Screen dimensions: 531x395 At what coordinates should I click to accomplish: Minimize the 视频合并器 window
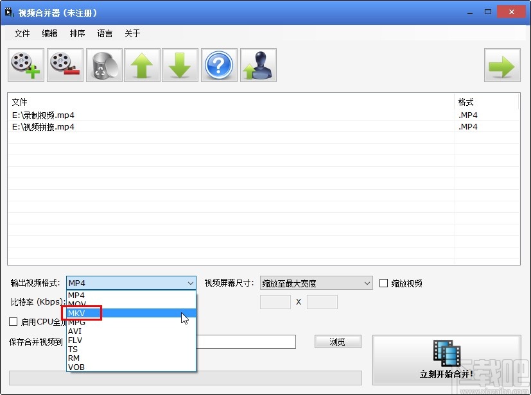click(x=470, y=13)
